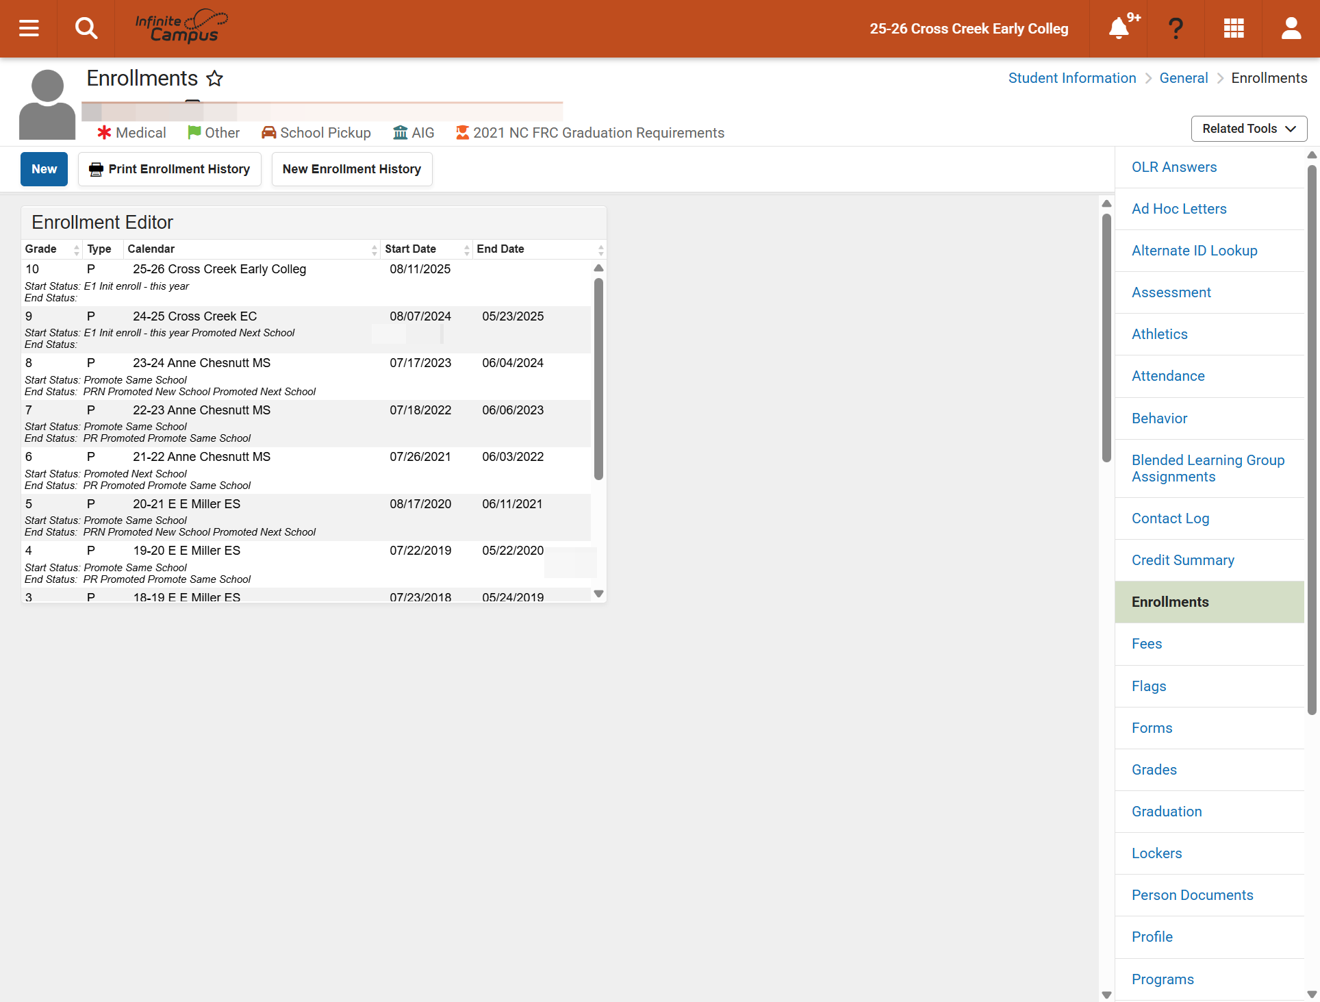
Task: Open the hamburger main menu
Action: click(x=29, y=28)
